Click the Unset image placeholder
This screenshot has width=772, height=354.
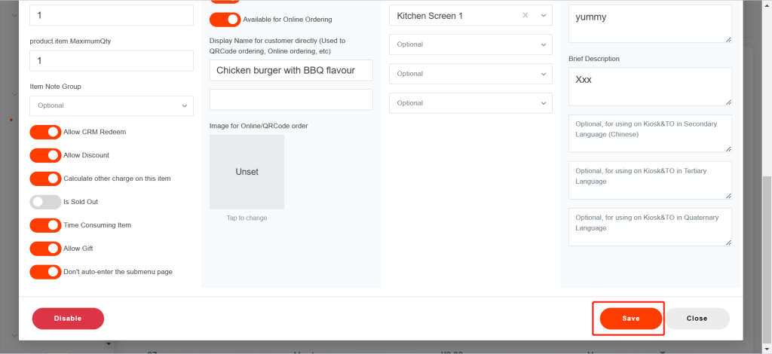point(247,172)
